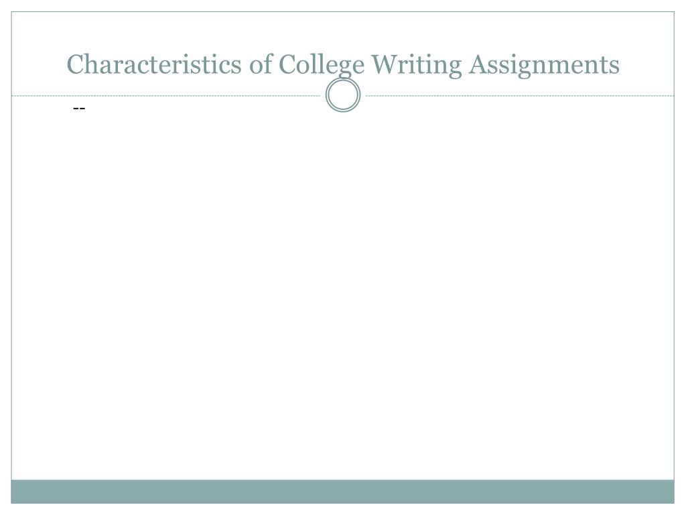The width and height of the screenshot is (686, 515).
Task: Click the left end of the teal footer
Action: click(x=26, y=492)
